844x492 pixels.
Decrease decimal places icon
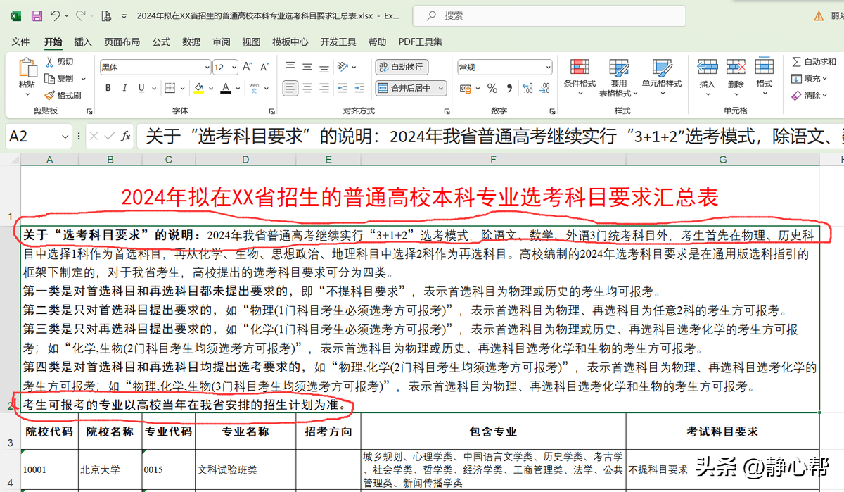pos(544,88)
